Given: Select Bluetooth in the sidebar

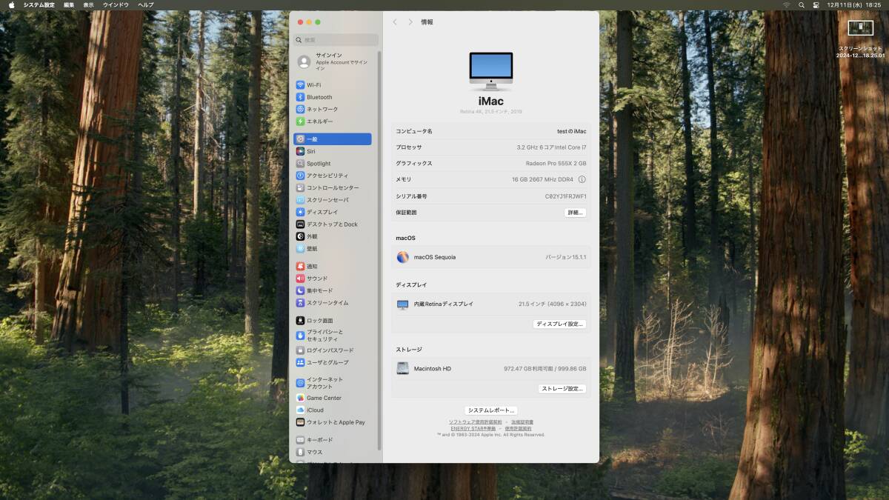Looking at the screenshot, I should pyautogui.click(x=319, y=97).
